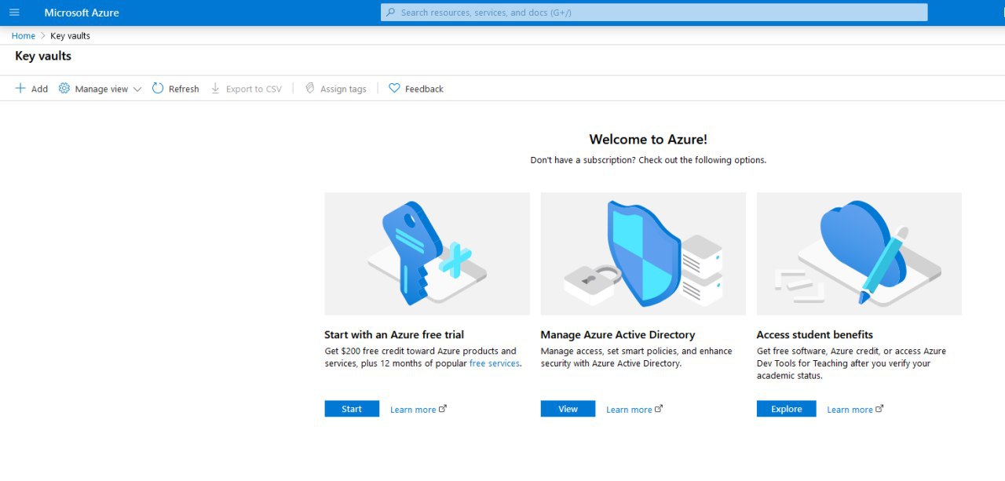The height and width of the screenshot is (481, 1005).
Task: Click external link icon beside Active Directory Learn more
Action: 659,409
